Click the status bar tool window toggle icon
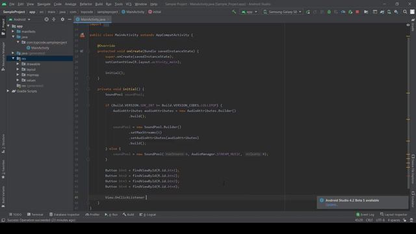The width and height of the screenshot is (416, 234). point(3,220)
